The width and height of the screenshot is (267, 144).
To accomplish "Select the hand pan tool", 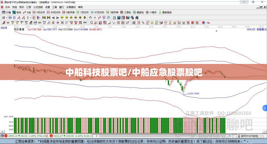I will tap(90, 18).
